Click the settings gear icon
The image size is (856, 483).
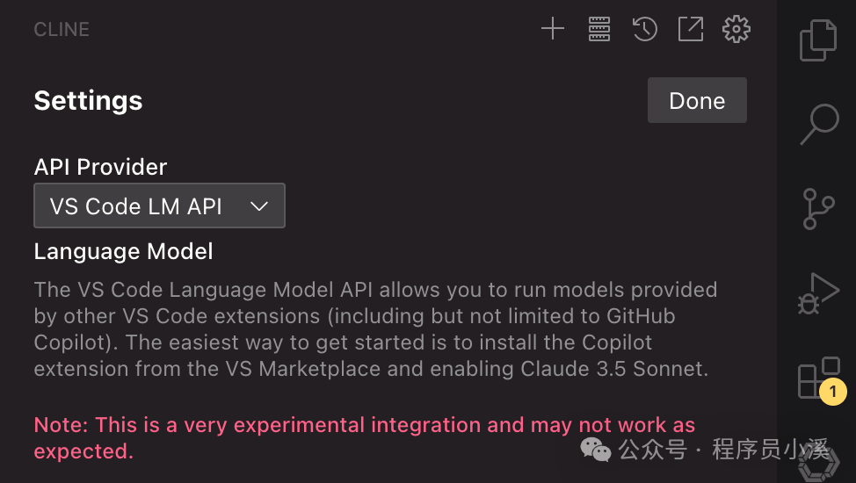(736, 29)
